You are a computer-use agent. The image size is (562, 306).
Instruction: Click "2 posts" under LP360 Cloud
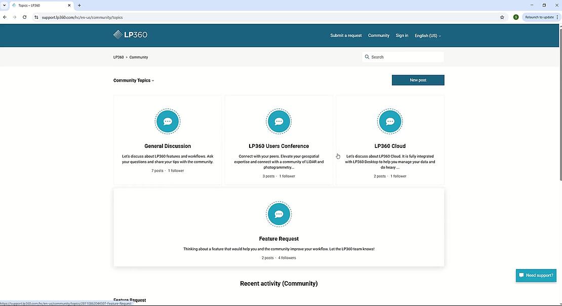[x=380, y=176]
